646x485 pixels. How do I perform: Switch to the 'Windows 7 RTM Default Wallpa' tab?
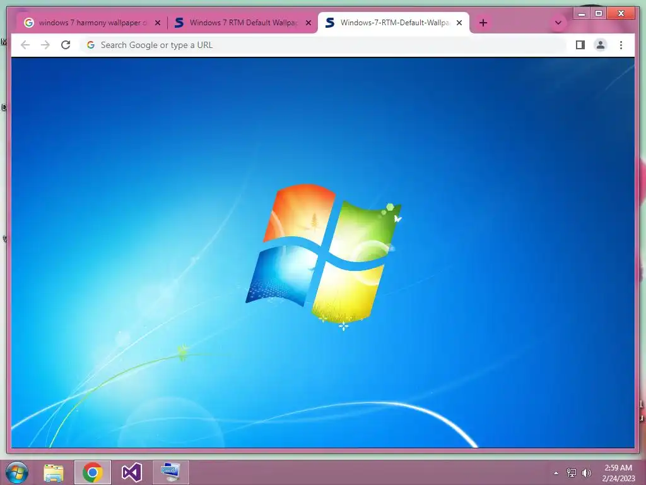[242, 23]
